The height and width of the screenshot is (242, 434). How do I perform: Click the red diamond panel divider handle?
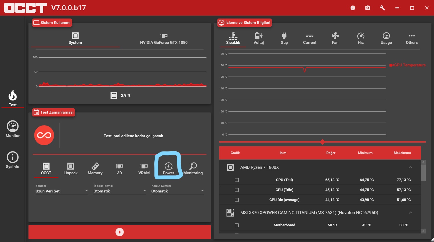pyautogui.click(x=322, y=142)
